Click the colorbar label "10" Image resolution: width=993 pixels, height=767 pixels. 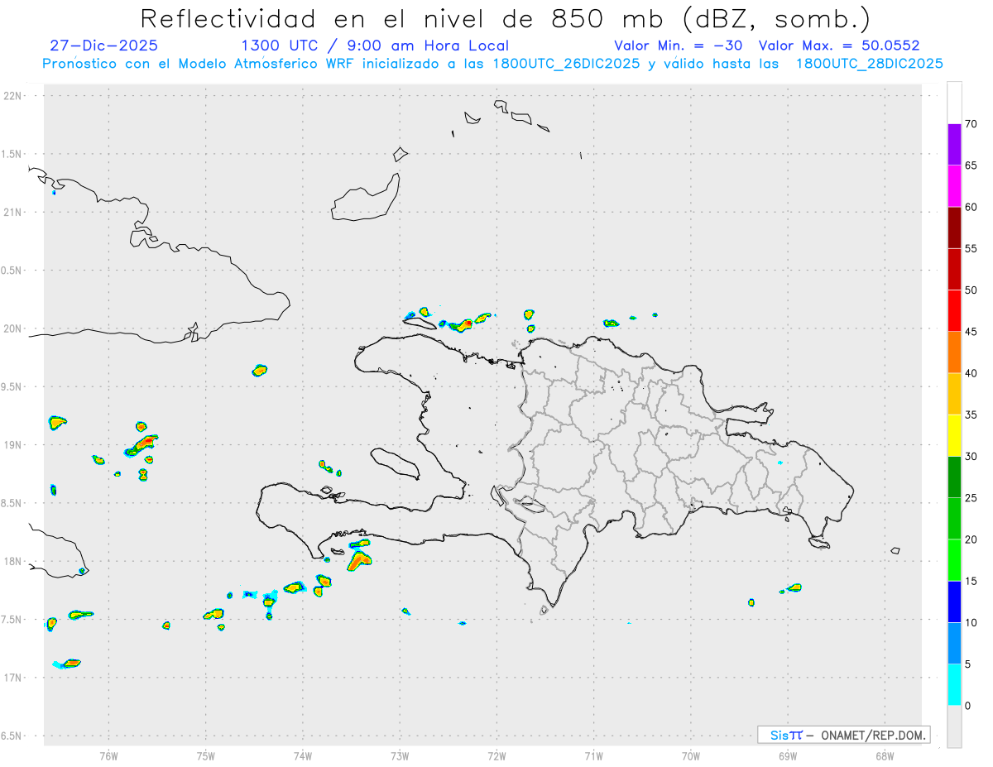coord(971,623)
